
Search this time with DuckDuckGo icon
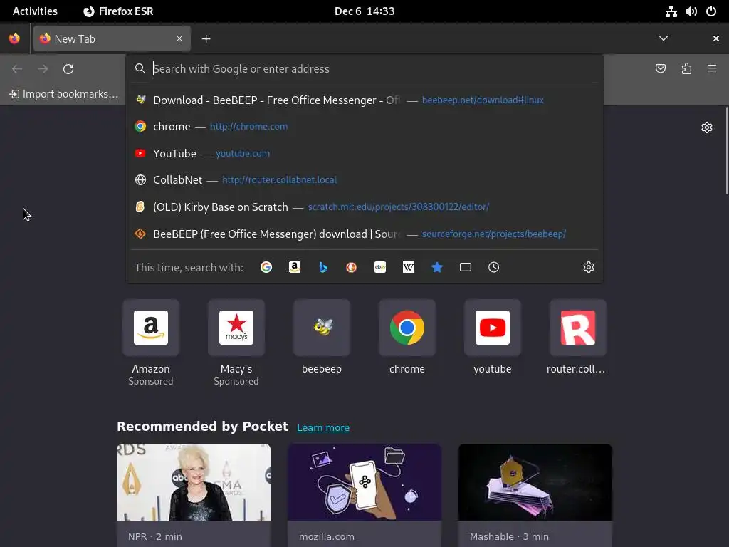(x=352, y=267)
